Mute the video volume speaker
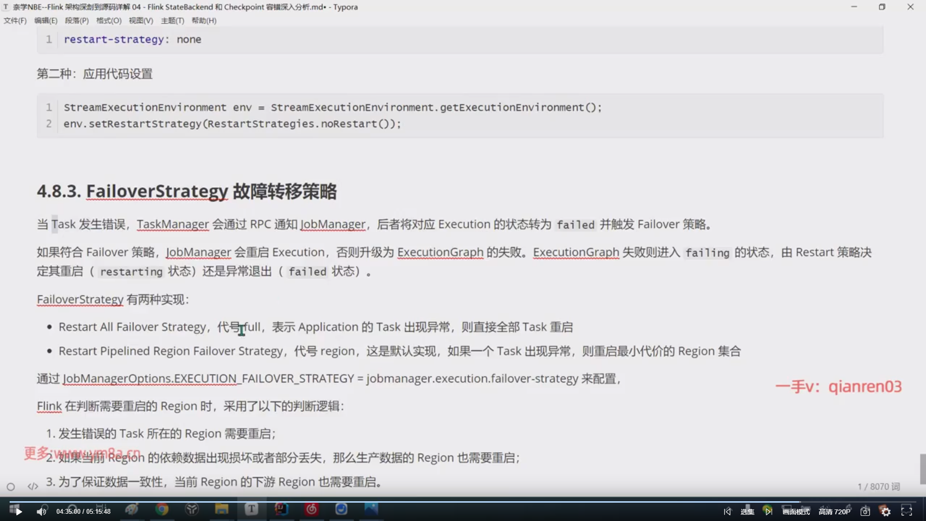926x521 pixels. pyautogui.click(x=41, y=512)
